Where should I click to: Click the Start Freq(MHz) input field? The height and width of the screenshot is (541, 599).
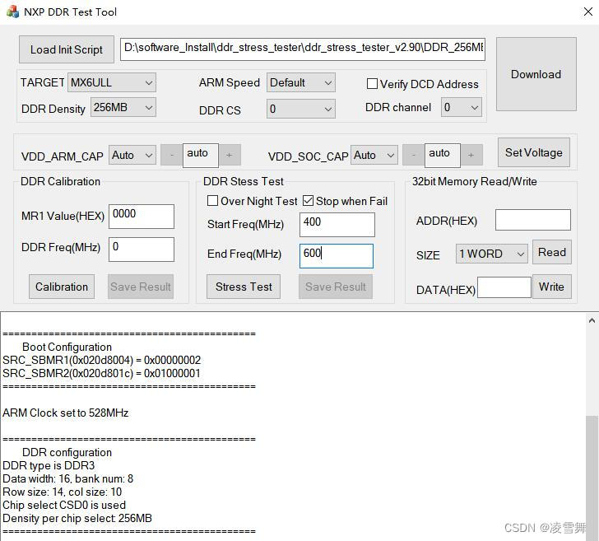(337, 225)
